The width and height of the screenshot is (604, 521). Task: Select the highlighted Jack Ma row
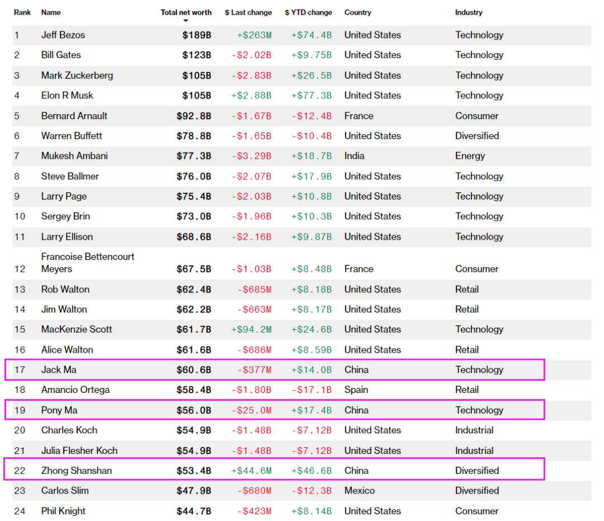coord(275,370)
